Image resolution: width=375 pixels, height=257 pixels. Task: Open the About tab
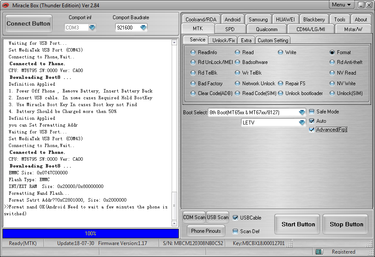click(360, 19)
